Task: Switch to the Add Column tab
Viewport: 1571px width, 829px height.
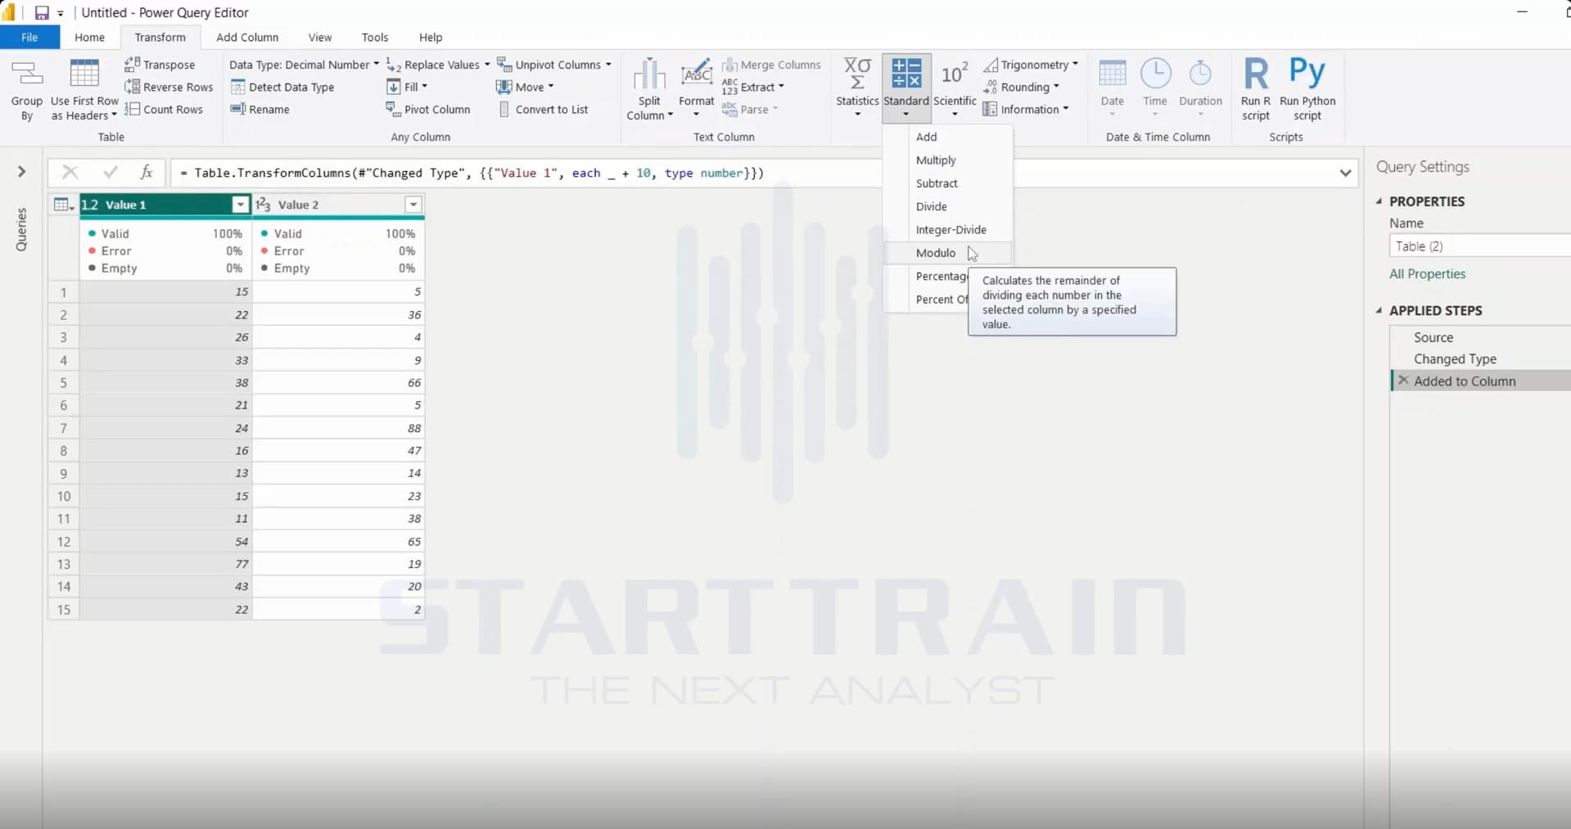Action: (247, 38)
